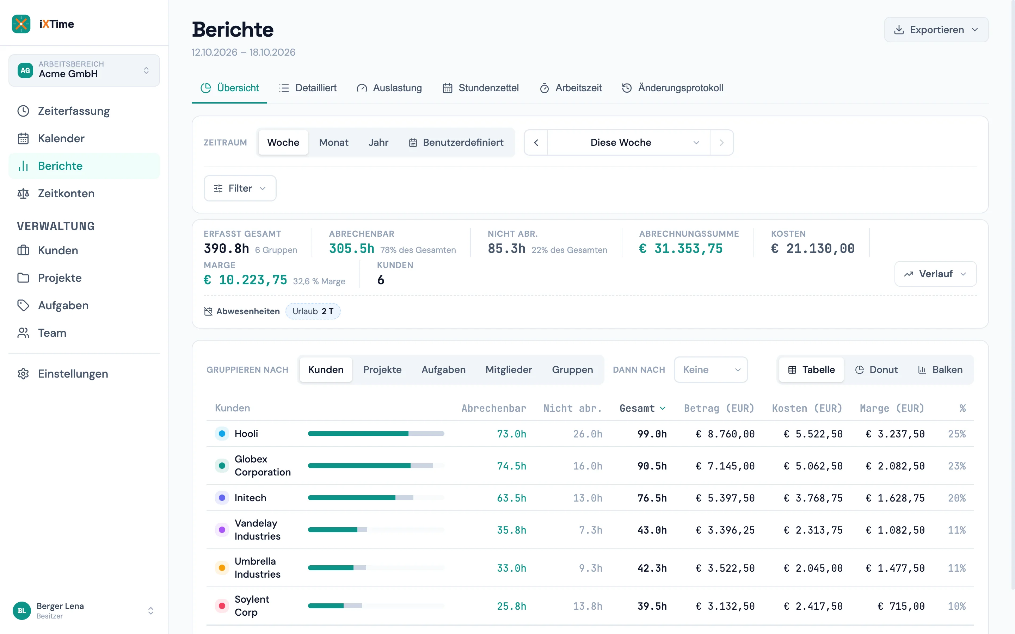Click the Hooli color dot
Image resolution: width=1015 pixels, height=634 pixels.
click(222, 434)
